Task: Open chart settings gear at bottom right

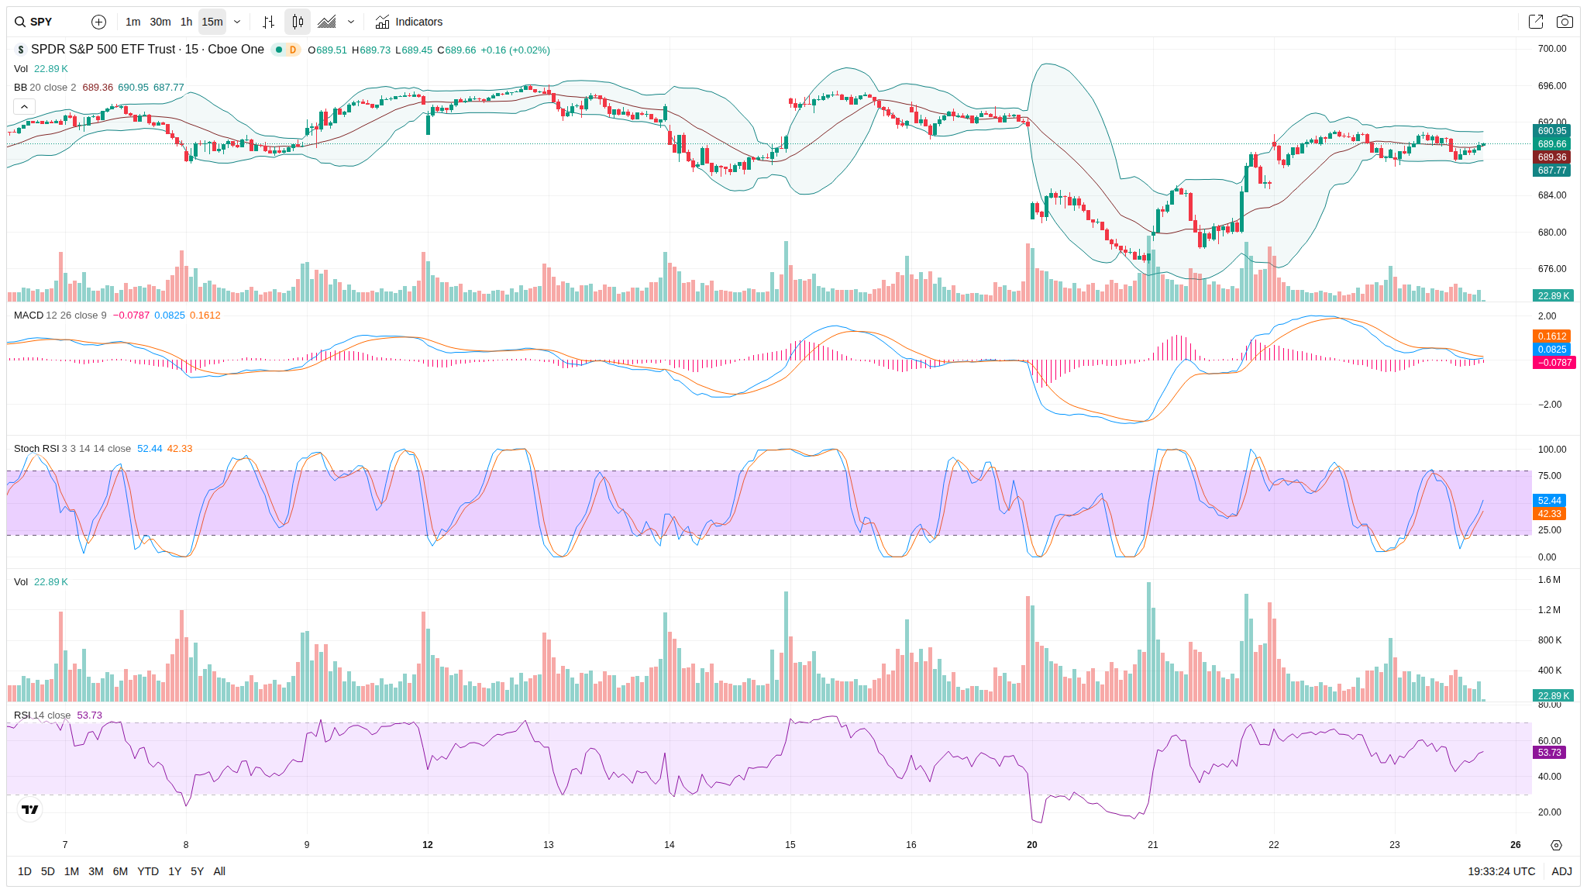Action: point(1556,845)
